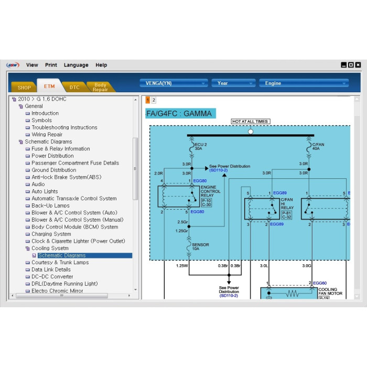Open the Print menu

click(x=51, y=65)
